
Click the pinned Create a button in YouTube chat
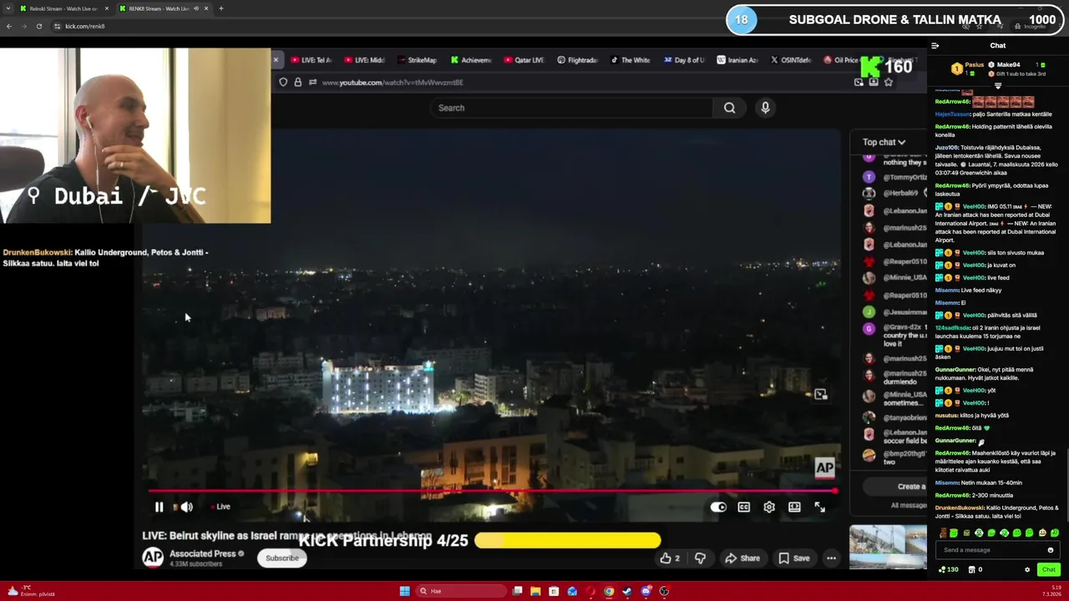pyautogui.click(x=895, y=486)
